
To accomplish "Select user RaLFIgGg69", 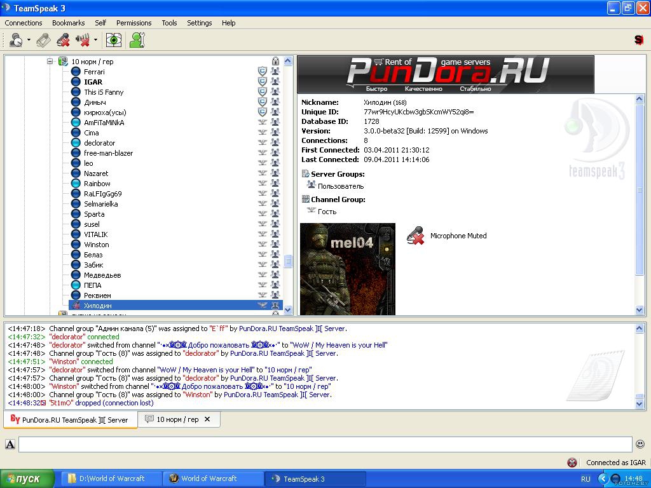I will pyautogui.click(x=102, y=194).
